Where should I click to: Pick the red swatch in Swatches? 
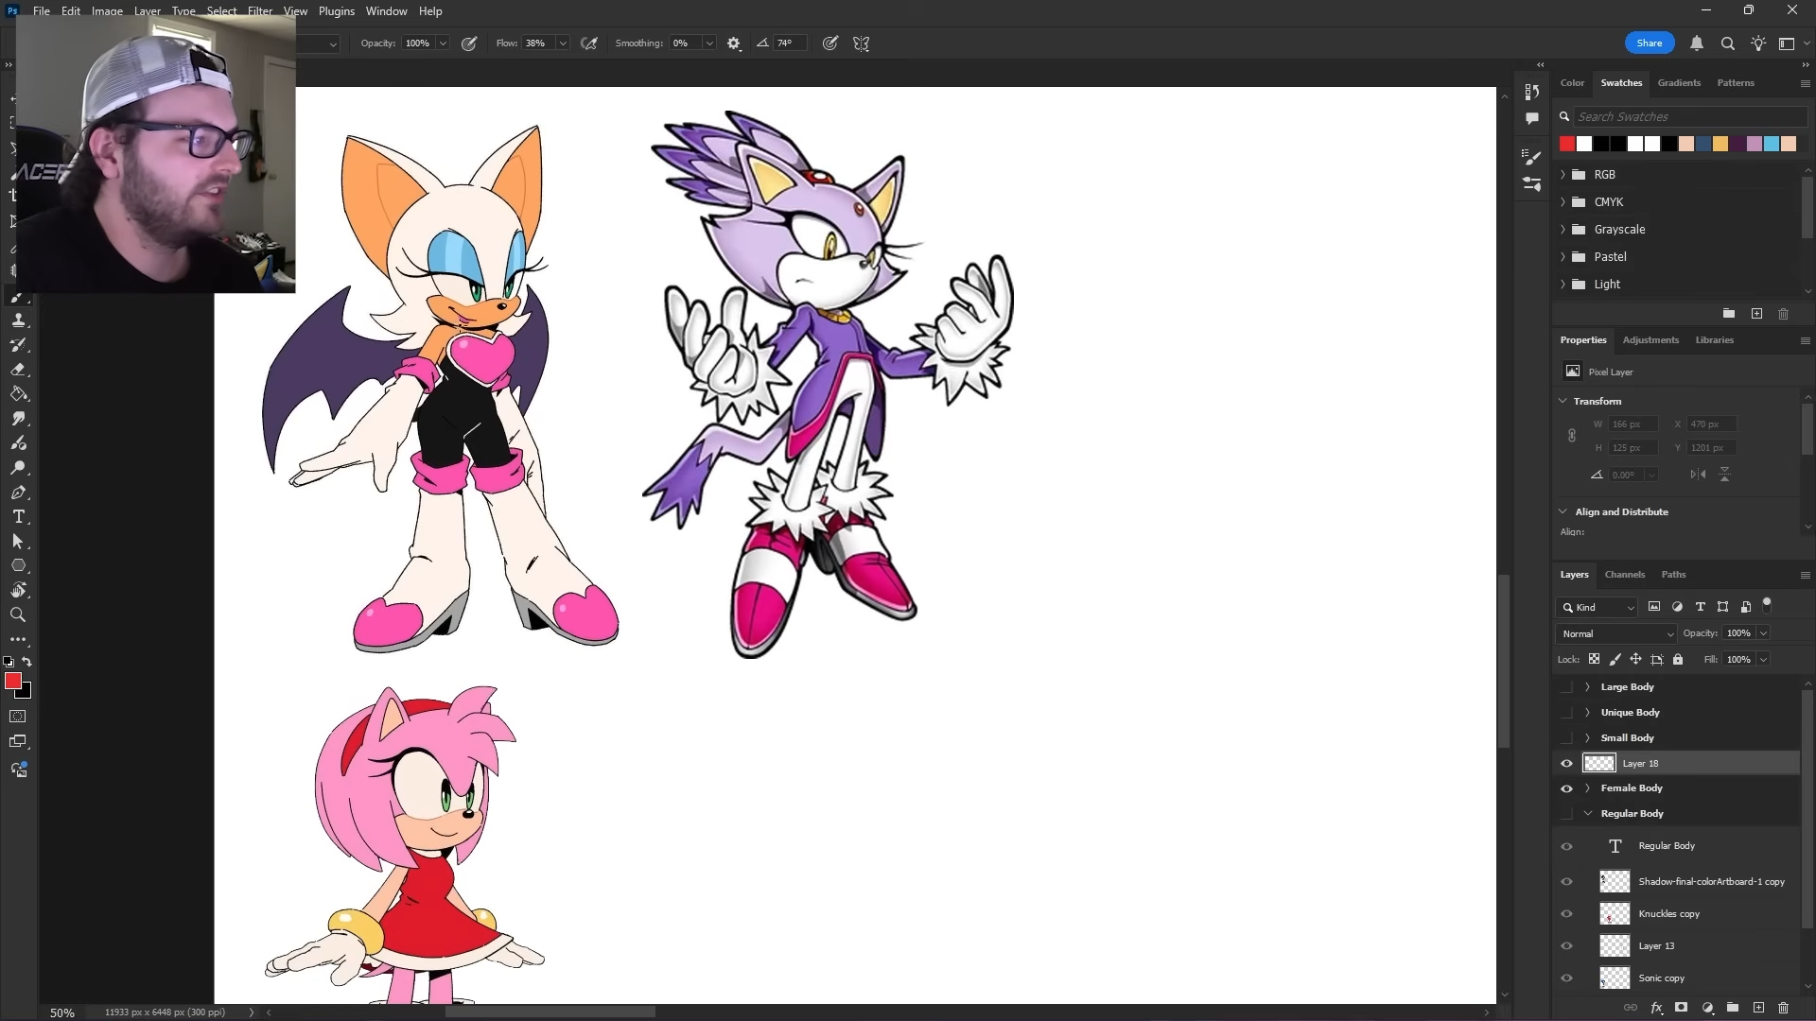[x=1567, y=144]
